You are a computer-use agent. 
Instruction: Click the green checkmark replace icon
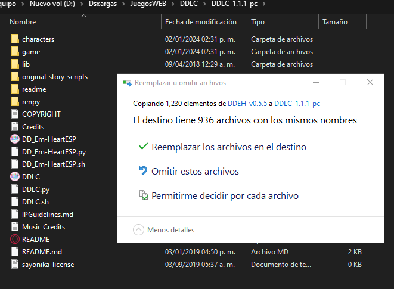point(143,146)
